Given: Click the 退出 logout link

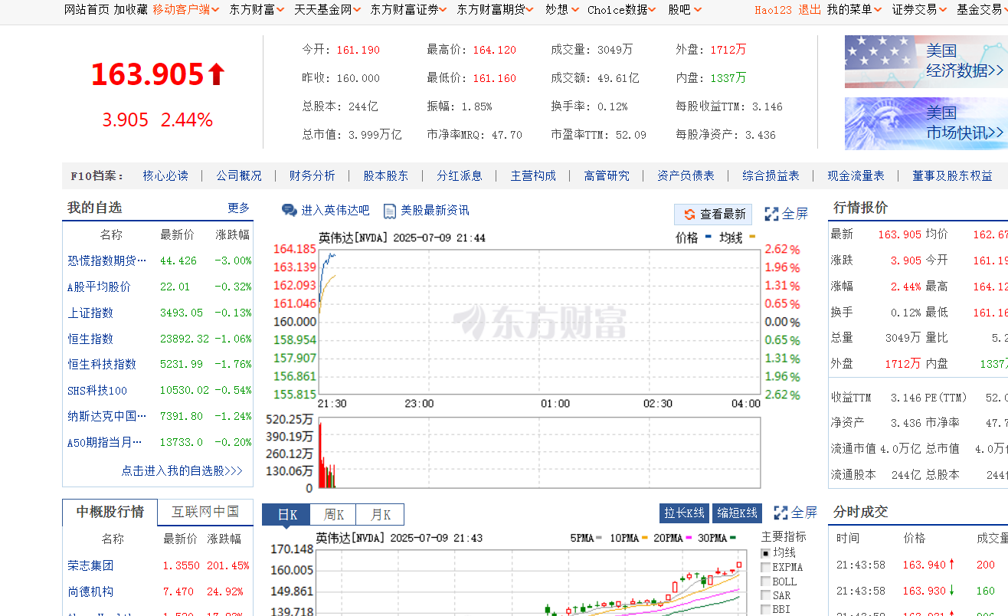Looking at the screenshot, I should click(x=810, y=9).
